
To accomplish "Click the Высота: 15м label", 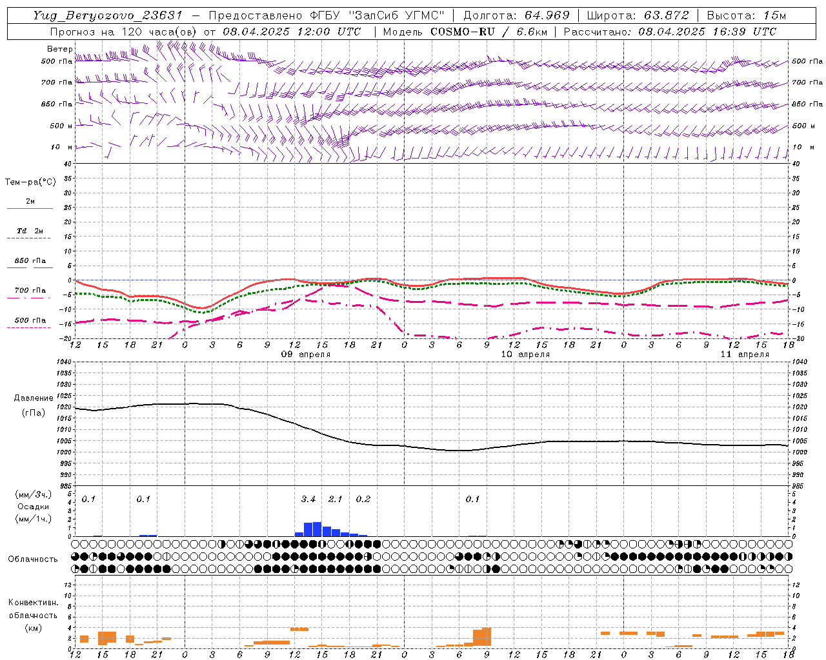I will 747,16.
